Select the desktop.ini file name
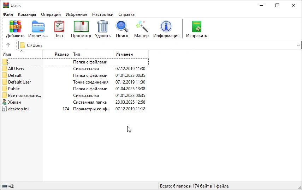The width and height of the screenshot is (302, 190). 18,109
